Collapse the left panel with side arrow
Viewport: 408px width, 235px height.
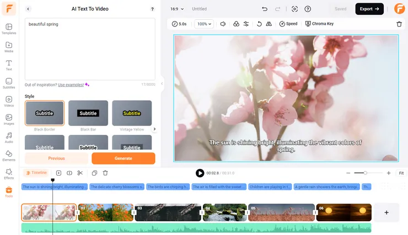coord(162,84)
